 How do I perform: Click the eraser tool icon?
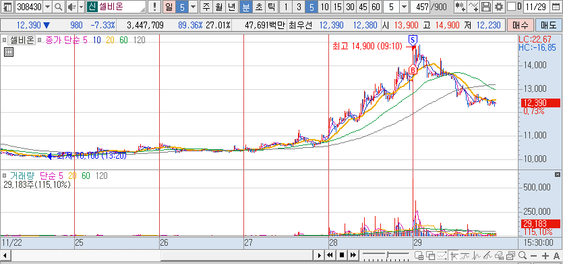pyautogui.click(x=499, y=255)
